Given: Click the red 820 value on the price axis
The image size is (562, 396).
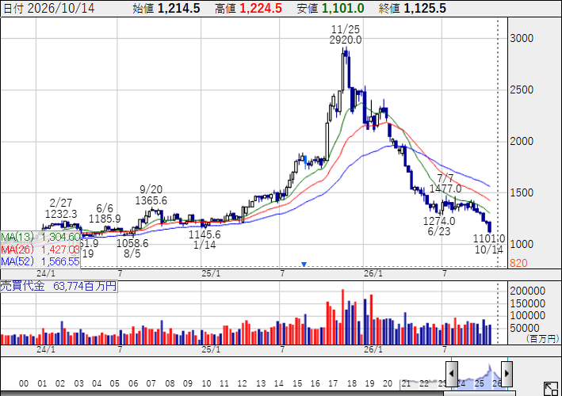Looking at the screenshot, I should tap(518, 263).
